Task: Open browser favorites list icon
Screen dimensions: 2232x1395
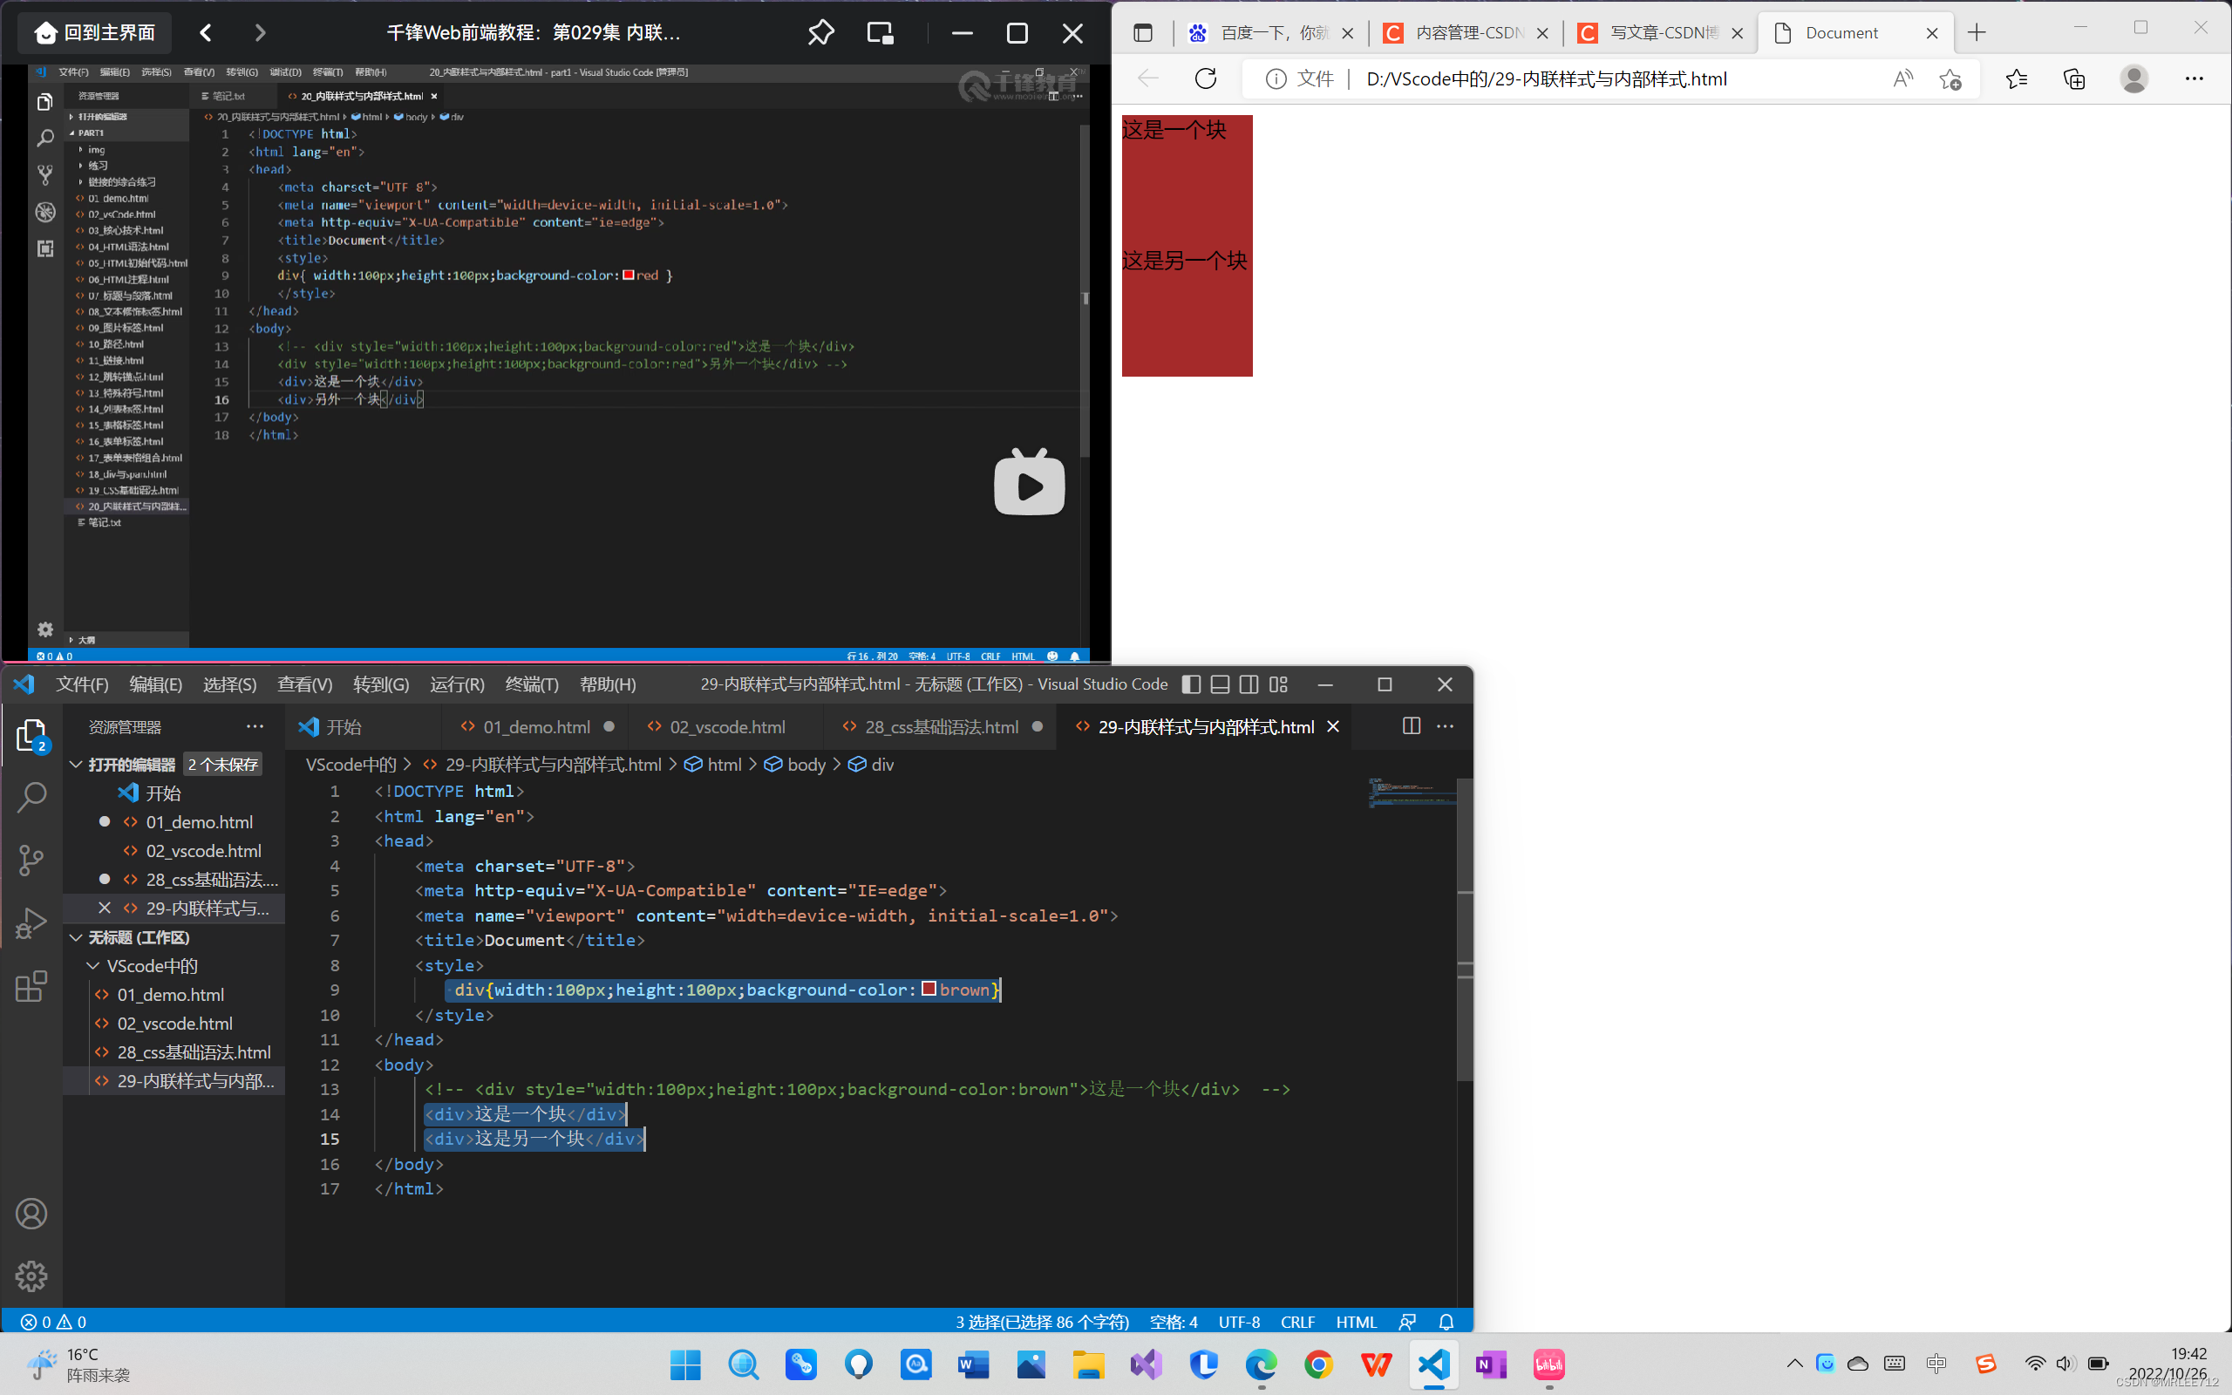Action: (2016, 78)
